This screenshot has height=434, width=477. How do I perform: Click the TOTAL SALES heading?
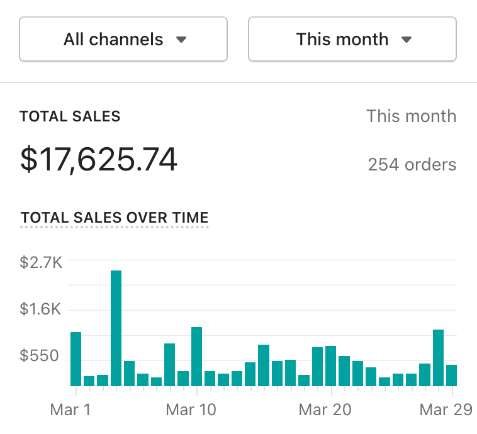click(70, 116)
